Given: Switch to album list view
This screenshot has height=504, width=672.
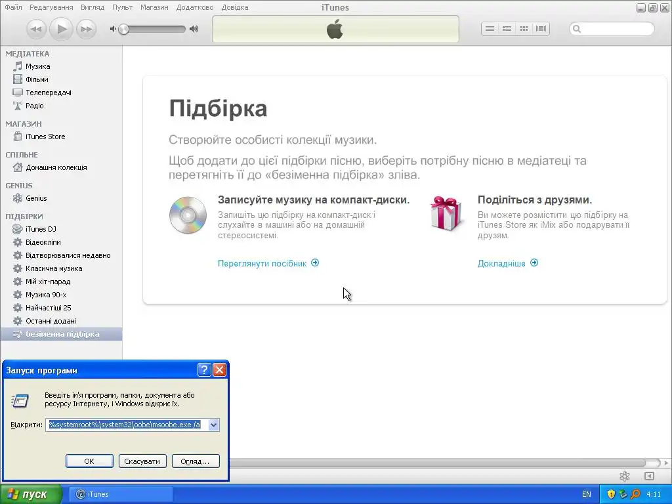Looking at the screenshot, I should click(507, 29).
